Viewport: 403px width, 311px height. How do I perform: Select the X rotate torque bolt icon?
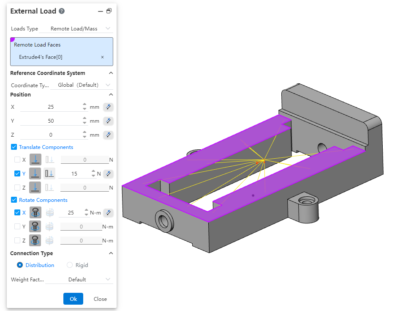(x=35, y=212)
